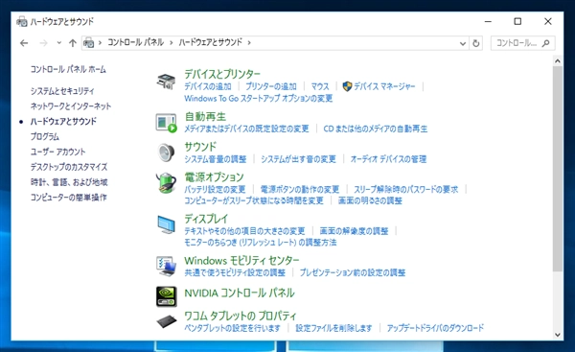Viewport: 575px width, 352px height.
Task: Open システムとセキュリティ in sidebar
Action: 62,91
